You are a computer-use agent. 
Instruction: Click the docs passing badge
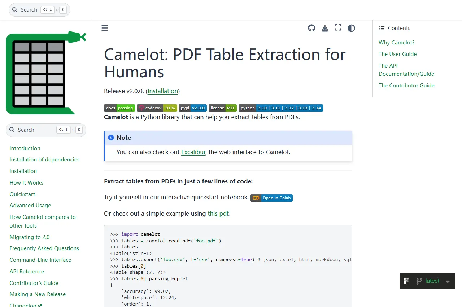point(119,108)
